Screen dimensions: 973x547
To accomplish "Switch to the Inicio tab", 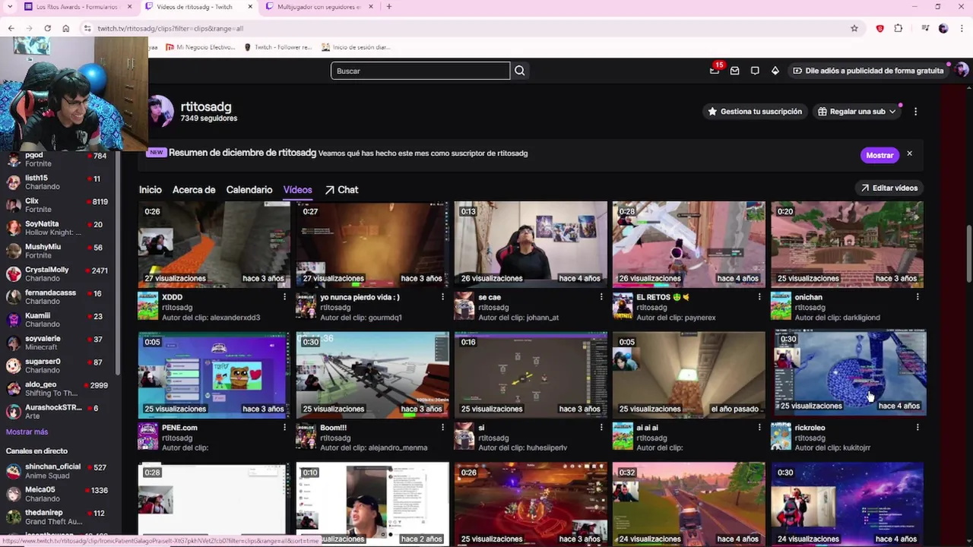I will tap(150, 190).
